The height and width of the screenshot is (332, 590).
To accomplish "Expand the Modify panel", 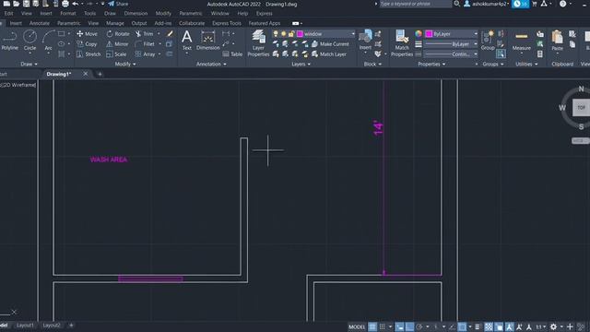I will (125, 64).
